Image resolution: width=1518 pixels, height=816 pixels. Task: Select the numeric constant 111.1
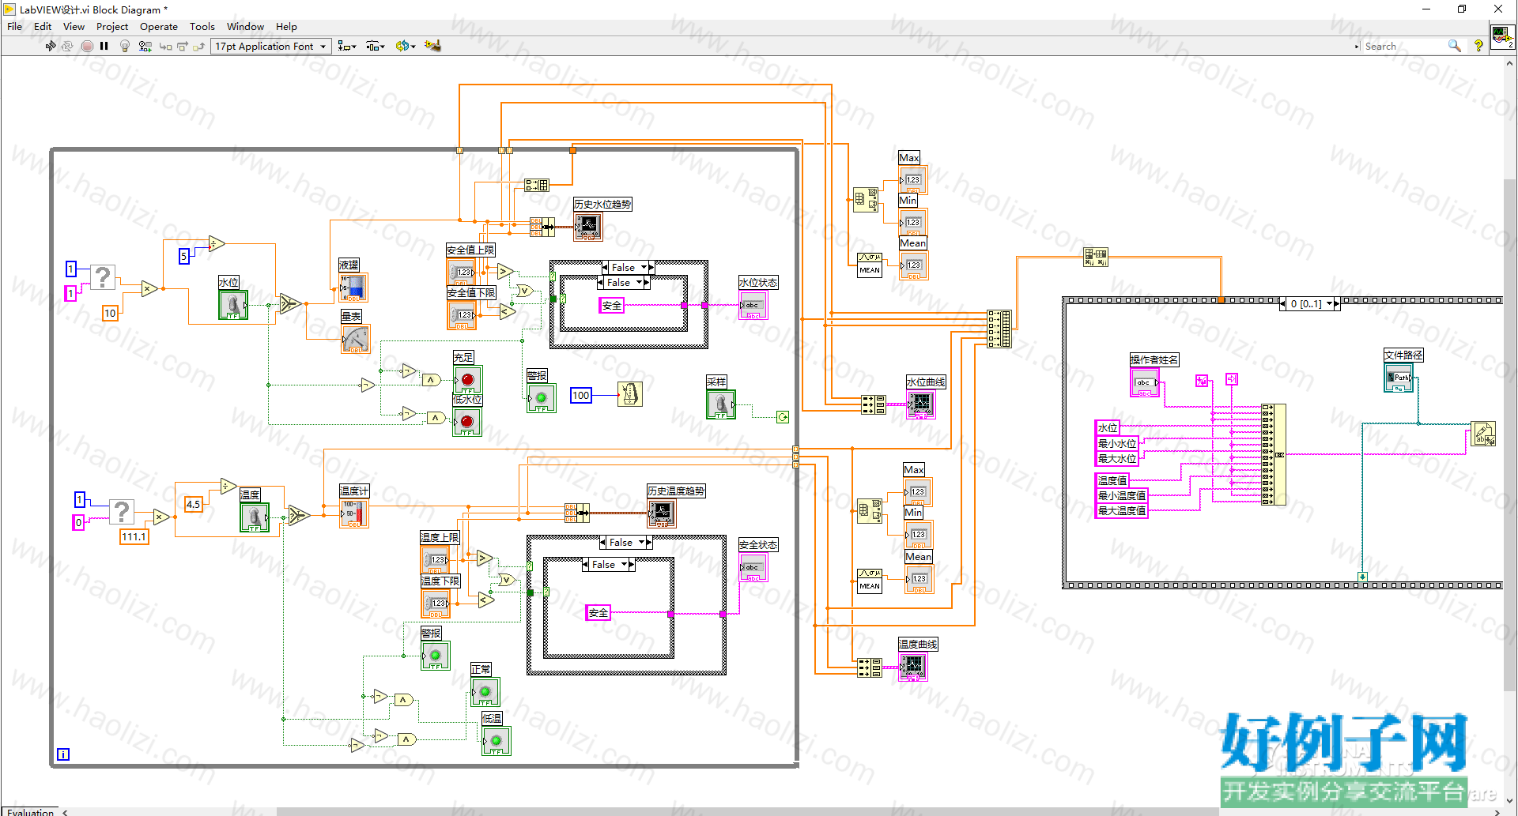134,537
